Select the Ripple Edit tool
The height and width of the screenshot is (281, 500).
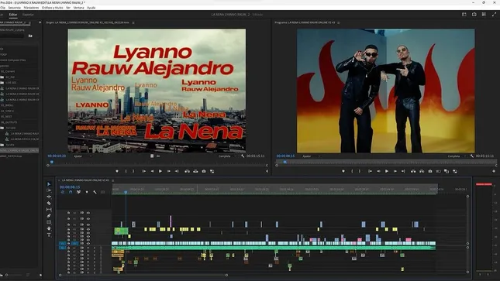49,197
